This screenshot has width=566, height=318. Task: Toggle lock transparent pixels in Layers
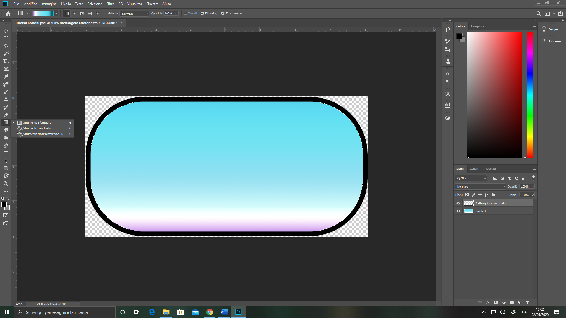tap(467, 195)
